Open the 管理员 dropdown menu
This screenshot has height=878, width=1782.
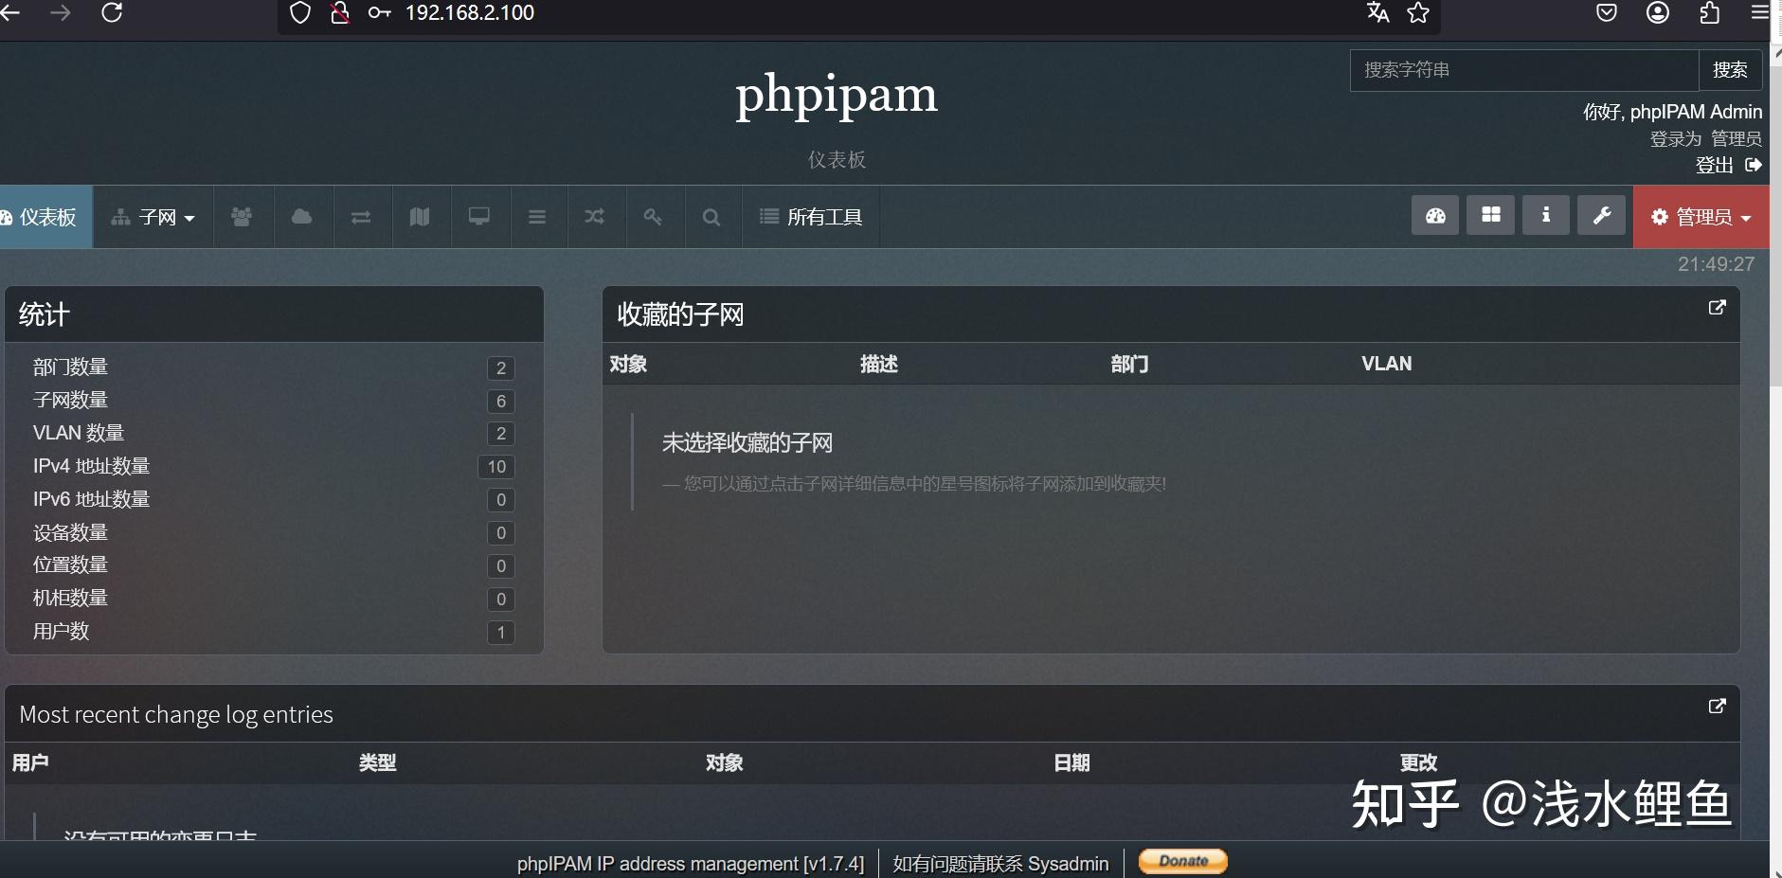click(x=1701, y=217)
